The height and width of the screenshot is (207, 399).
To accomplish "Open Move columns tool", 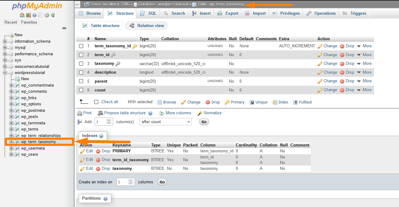I will 175,113.
